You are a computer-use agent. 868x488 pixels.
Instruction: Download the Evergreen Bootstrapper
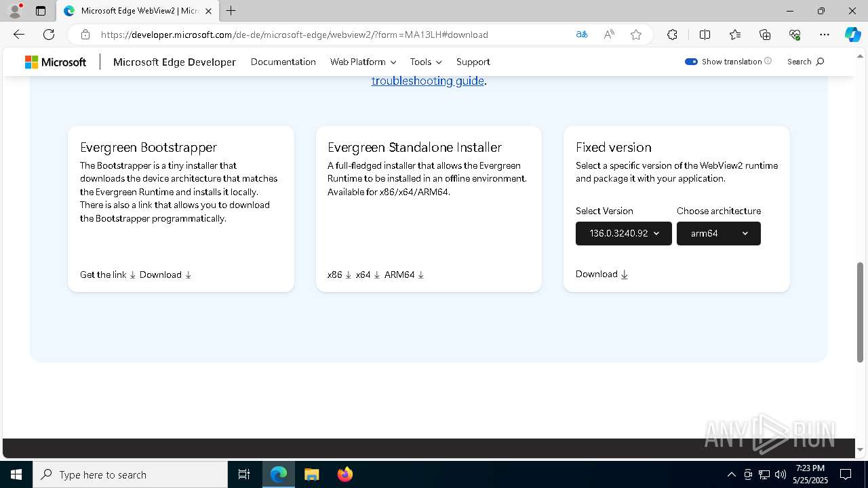(x=165, y=274)
